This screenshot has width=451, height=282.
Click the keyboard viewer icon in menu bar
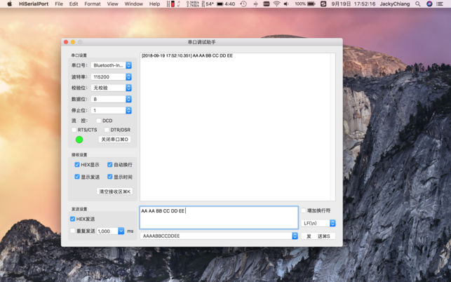tap(267, 4)
